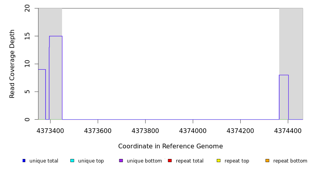Click the red repeat total legend swatch
This screenshot has width=311, height=170.
[x=170, y=161]
